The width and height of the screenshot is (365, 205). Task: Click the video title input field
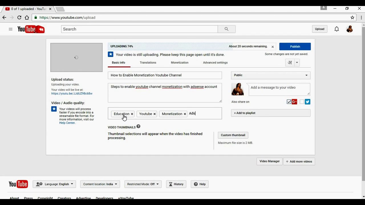[x=165, y=75]
